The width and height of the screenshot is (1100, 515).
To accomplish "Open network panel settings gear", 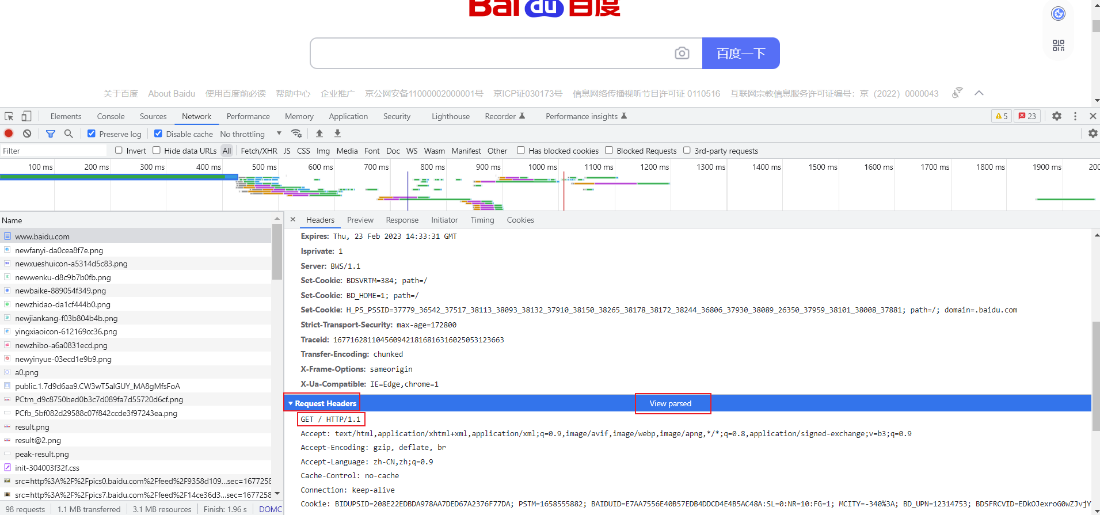I will [x=1093, y=133].
